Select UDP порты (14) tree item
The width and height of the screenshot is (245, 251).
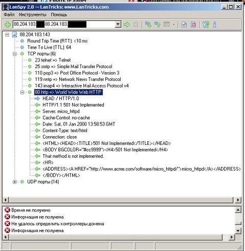(x=43, y=182)
